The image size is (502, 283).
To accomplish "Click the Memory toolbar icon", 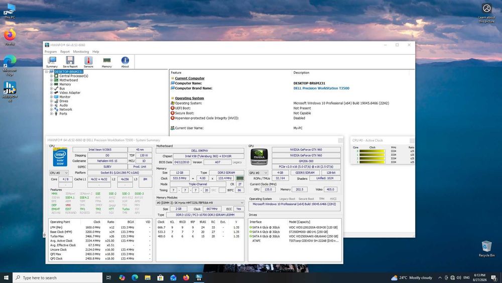I will 106,62.
